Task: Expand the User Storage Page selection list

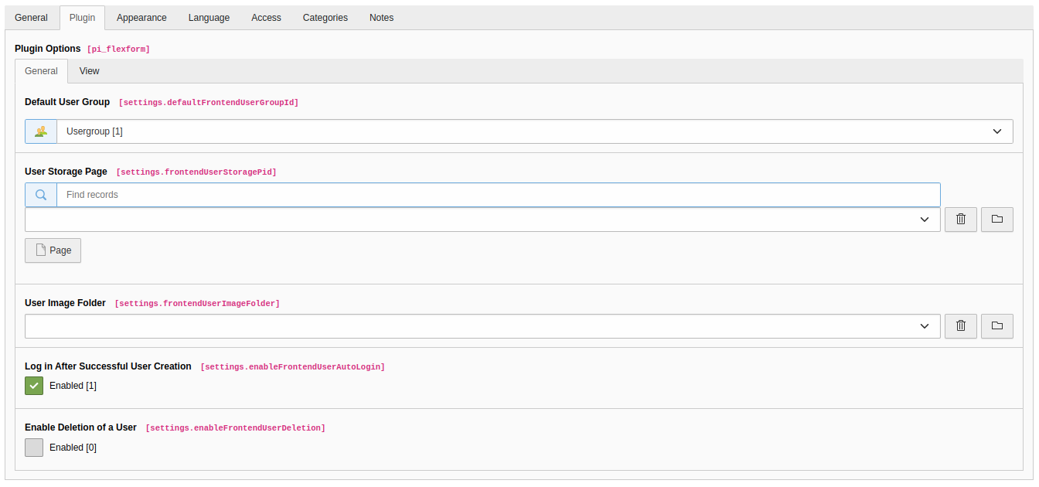Action: [482, 220]
